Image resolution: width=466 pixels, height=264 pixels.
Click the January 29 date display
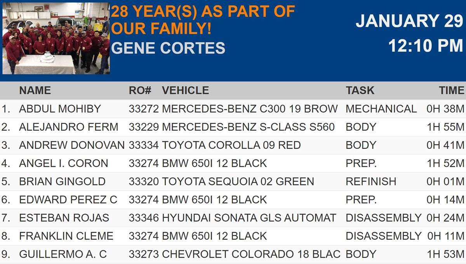click(410, 21)
